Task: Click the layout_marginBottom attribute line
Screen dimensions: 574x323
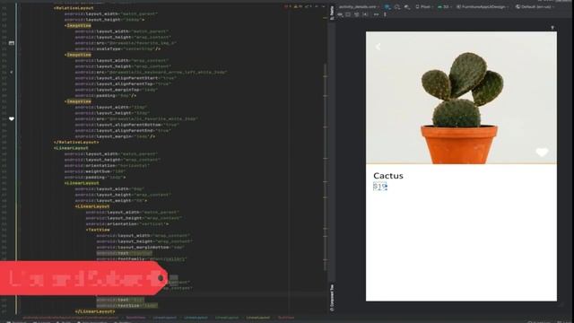Action: pos(141,248)
